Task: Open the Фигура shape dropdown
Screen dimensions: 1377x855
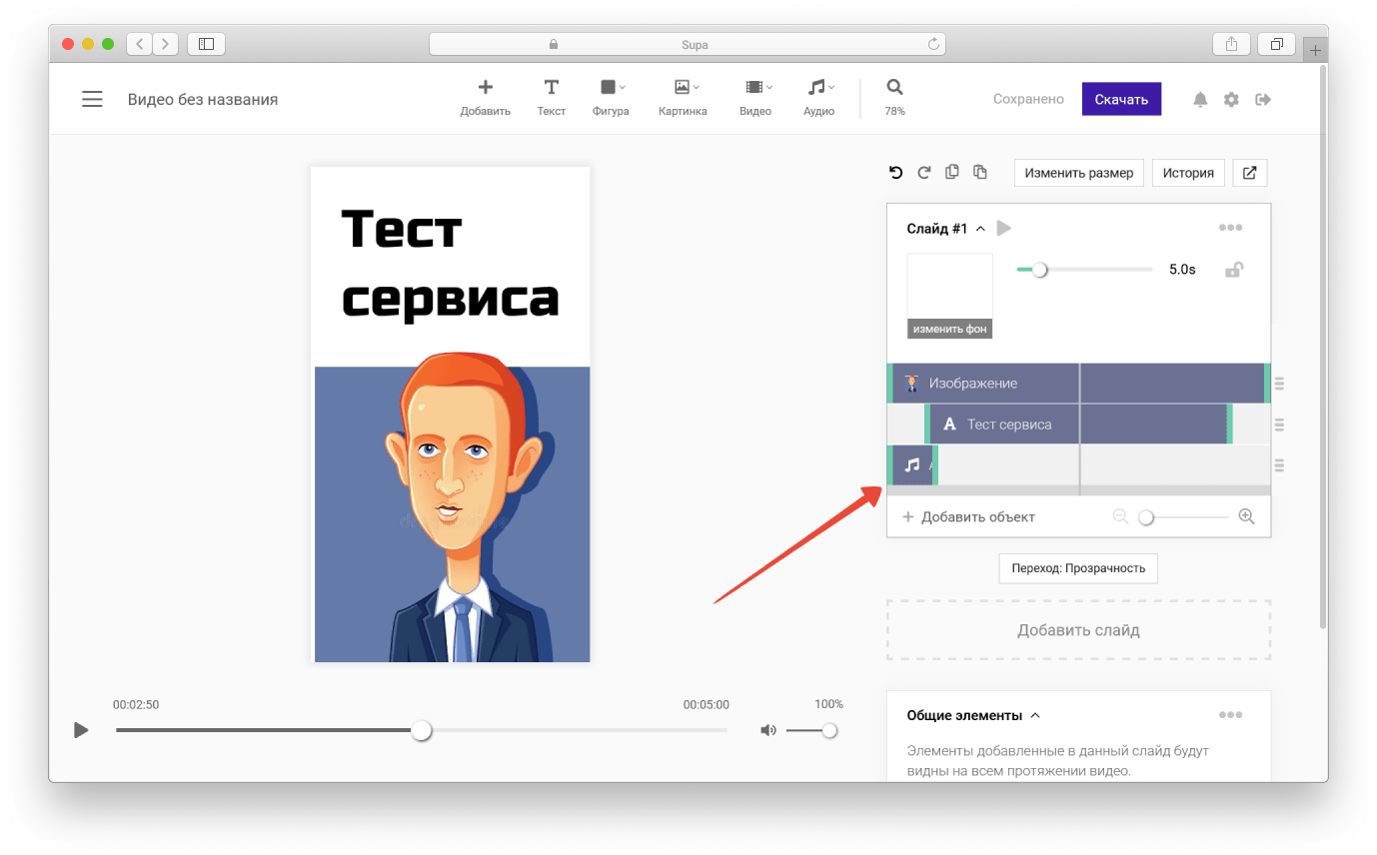Action: click(611, 98)
